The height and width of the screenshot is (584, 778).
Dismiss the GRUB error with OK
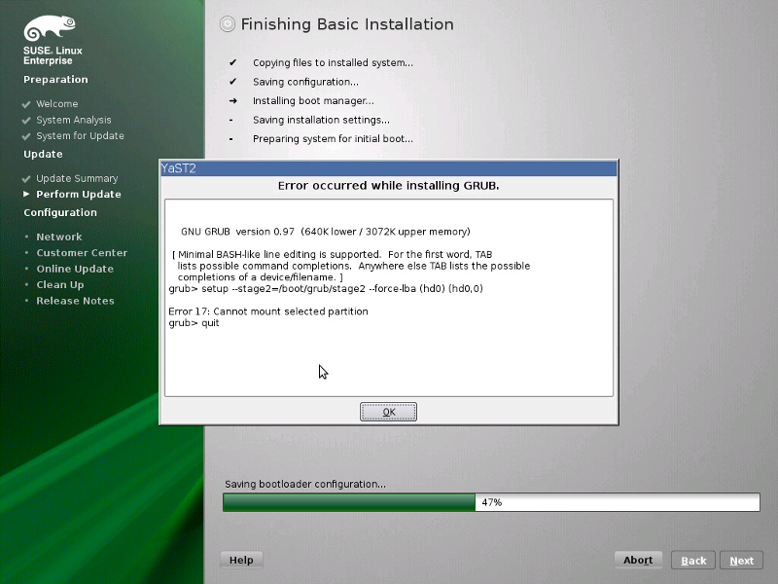[388, 411]
